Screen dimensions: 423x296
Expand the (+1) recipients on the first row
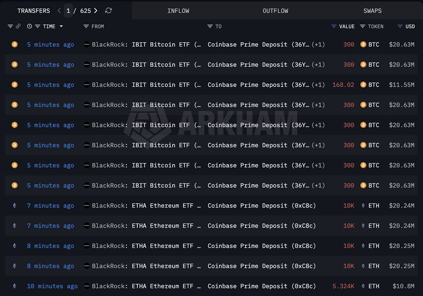pos(317,44)
